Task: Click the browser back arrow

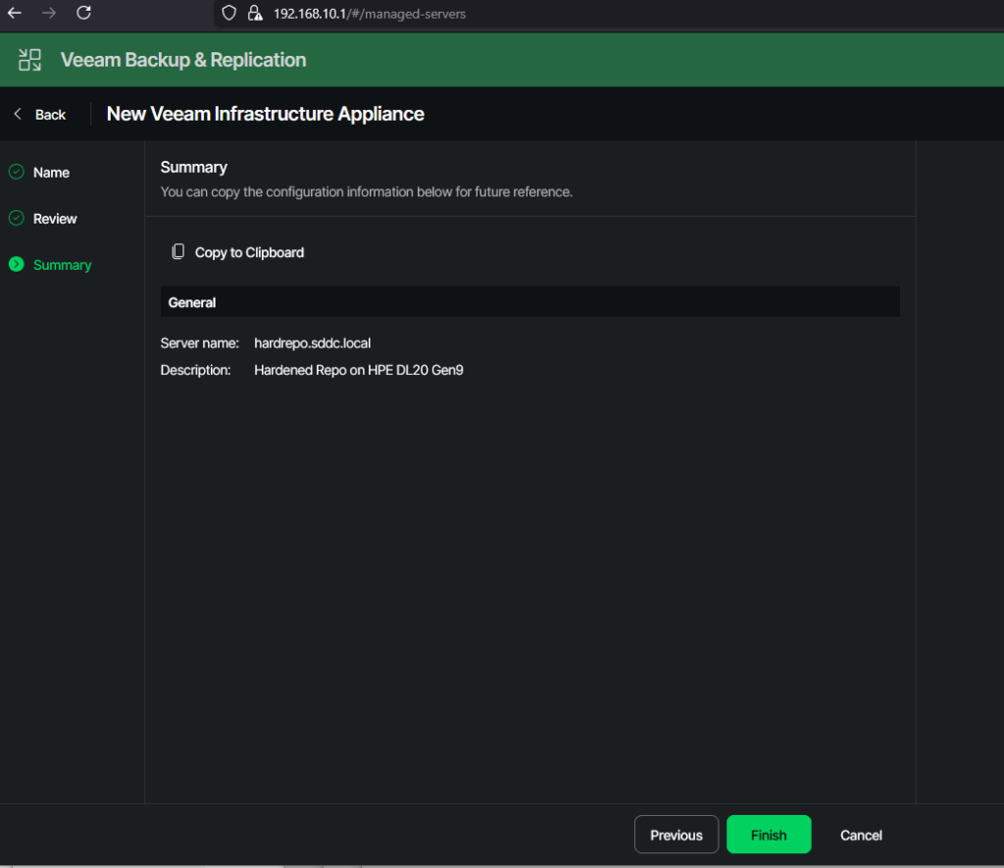Action: coord(15,13)
